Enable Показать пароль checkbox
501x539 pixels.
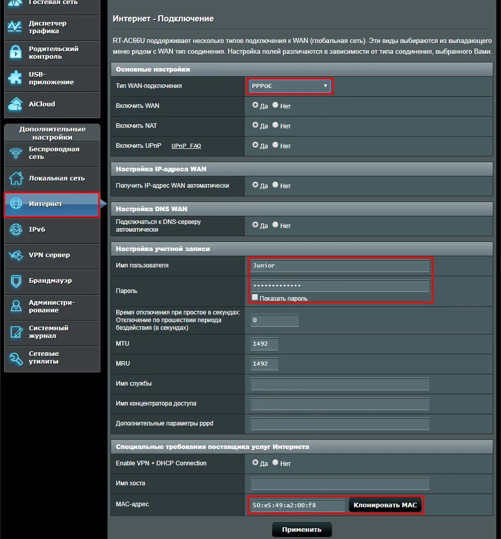point(254,297)
